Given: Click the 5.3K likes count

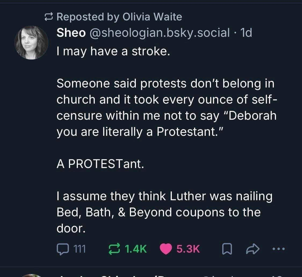Looking at the screenshot, I should pyautogui.click(x=188, y=250).
